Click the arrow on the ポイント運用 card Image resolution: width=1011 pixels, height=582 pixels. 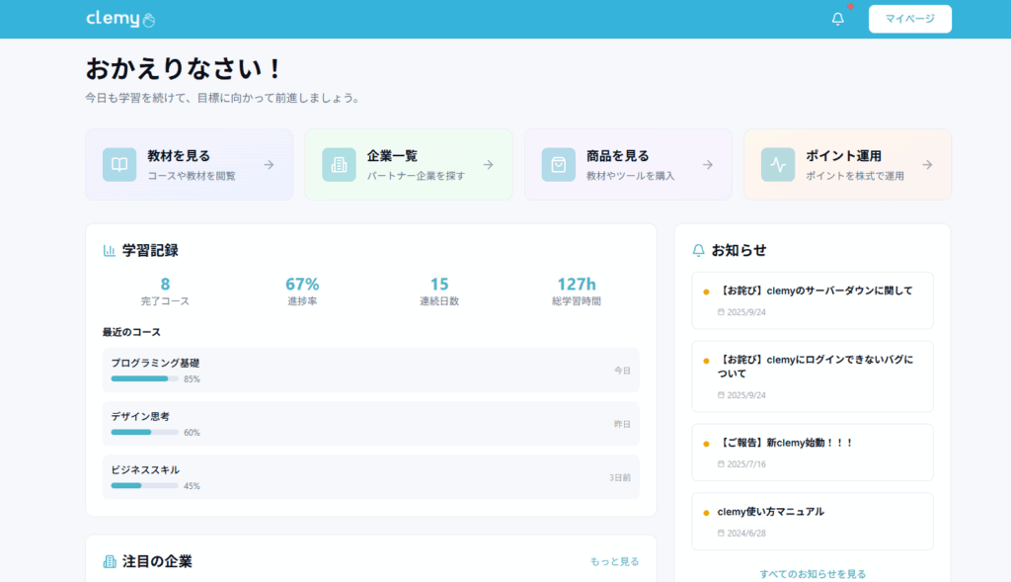[x=927, y=165]
